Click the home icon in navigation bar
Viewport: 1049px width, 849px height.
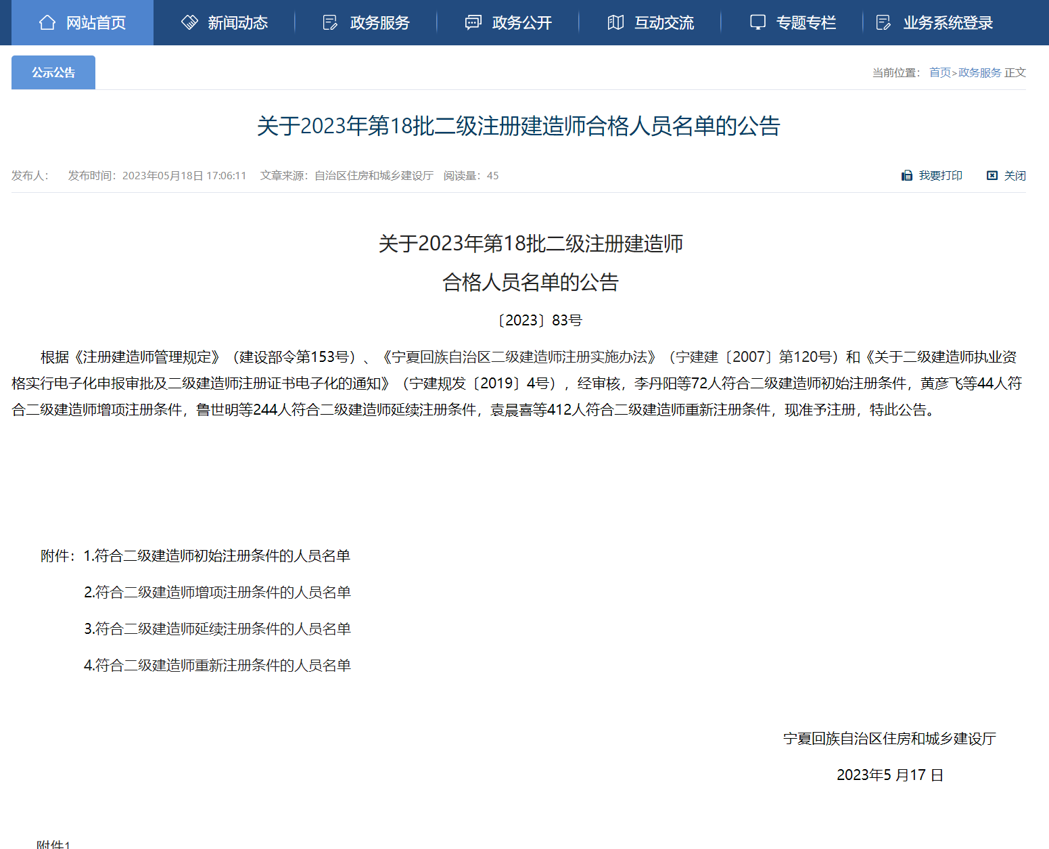pos(47,22)
